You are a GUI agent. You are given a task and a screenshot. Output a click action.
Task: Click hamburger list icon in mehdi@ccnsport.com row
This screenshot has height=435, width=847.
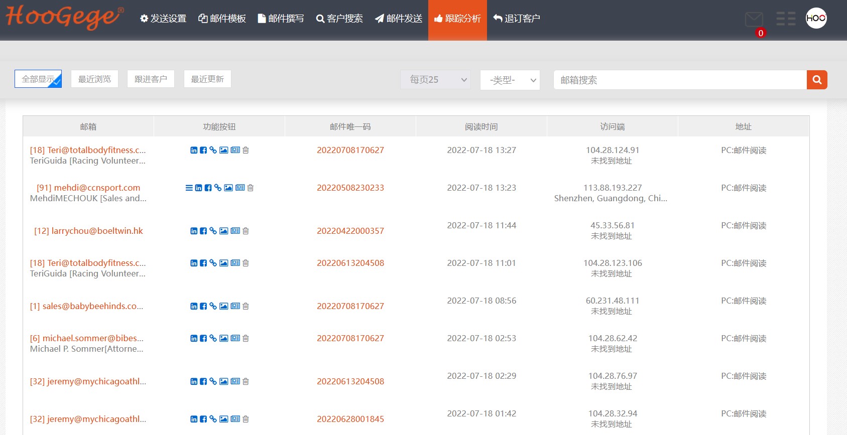pos(189,188)
